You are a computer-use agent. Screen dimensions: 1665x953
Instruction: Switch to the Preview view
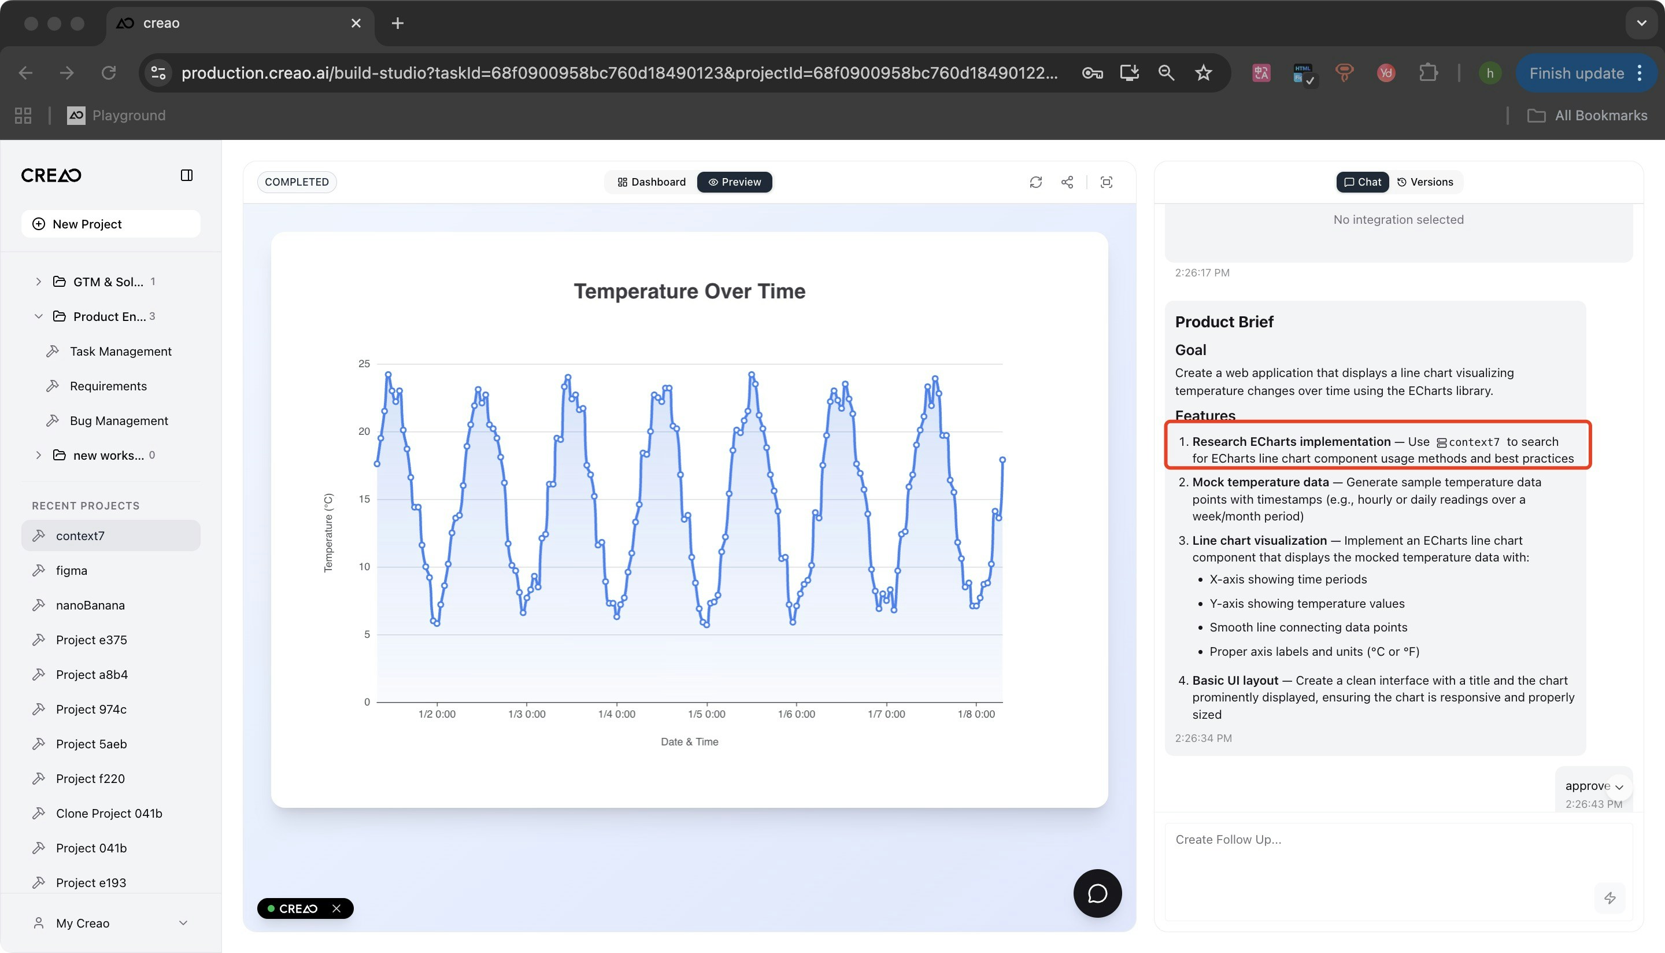(734, 182)
